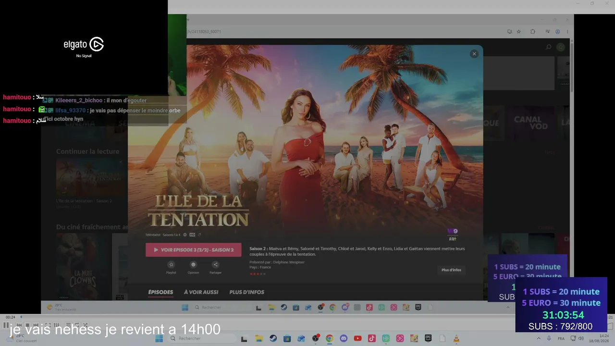Open extended settings in media player
The image size is (615, 346).
[56, 325]
